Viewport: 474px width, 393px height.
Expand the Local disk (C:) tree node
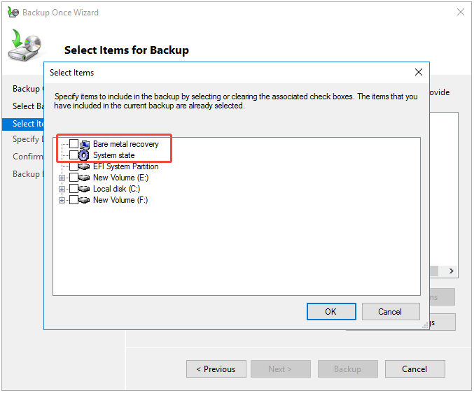[62, 189]
